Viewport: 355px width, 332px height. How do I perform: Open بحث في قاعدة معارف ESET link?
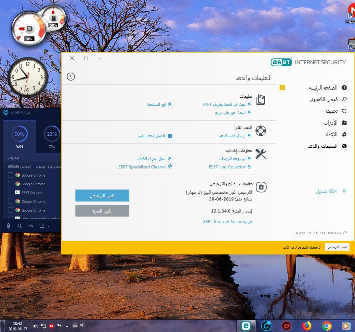click(224, 105)
